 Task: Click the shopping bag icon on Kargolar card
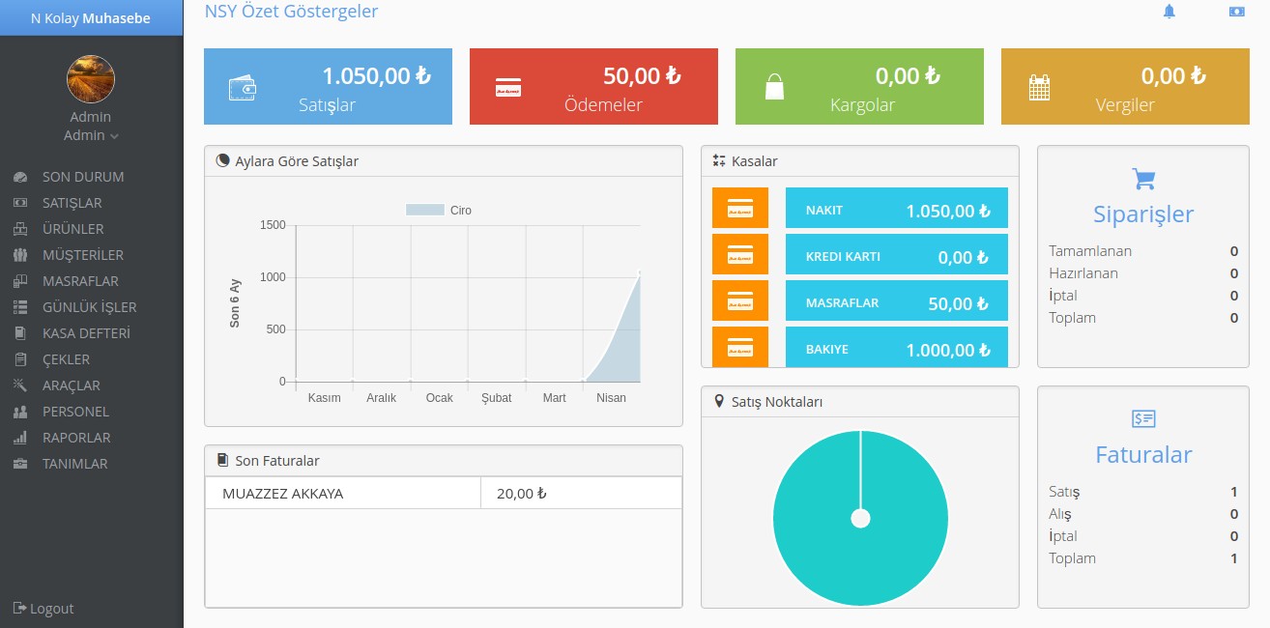tap(774, 88)
